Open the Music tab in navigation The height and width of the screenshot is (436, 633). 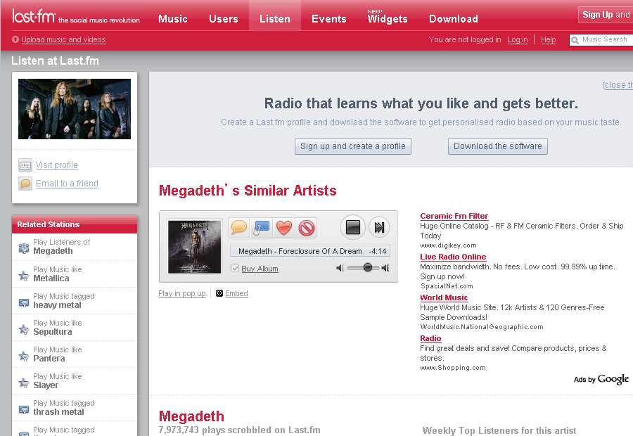[173, 19]
